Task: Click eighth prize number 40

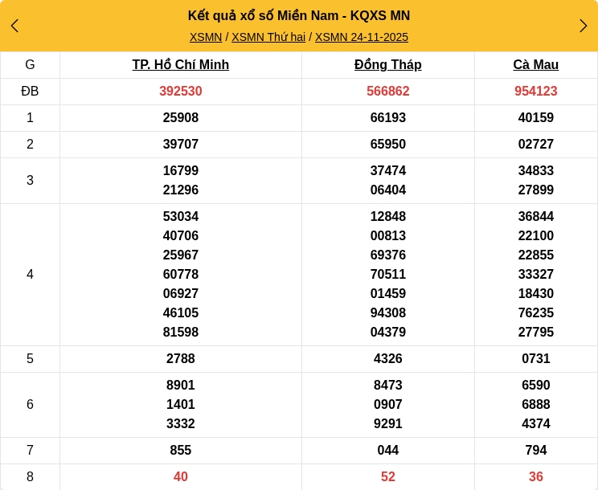Action: point(181,477)
